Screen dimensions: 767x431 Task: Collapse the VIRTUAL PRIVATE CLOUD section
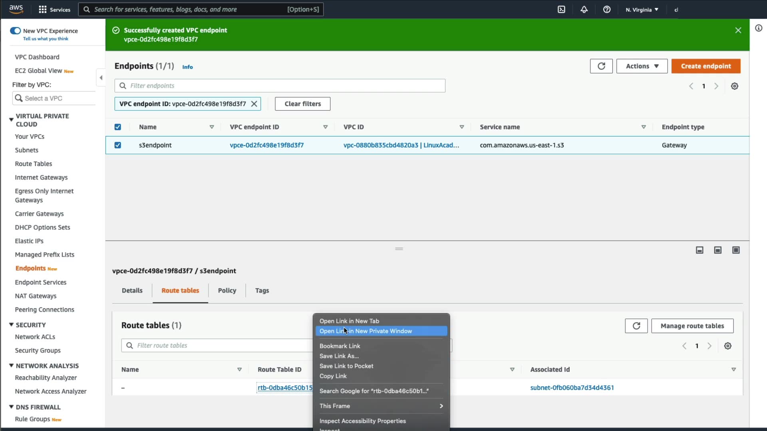(x=11, y=120)
